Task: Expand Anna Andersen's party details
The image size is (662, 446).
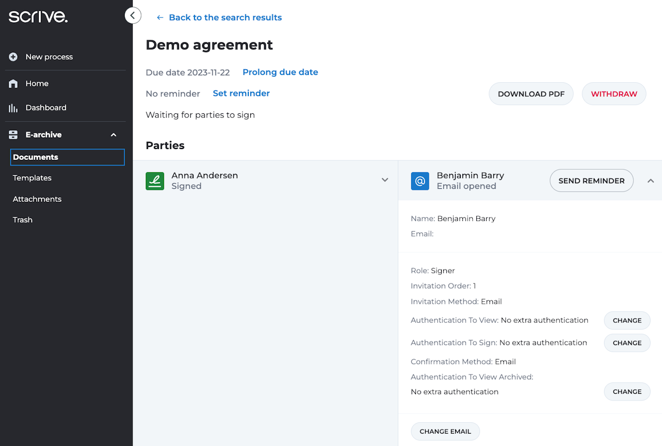Action: coord(385,180)
